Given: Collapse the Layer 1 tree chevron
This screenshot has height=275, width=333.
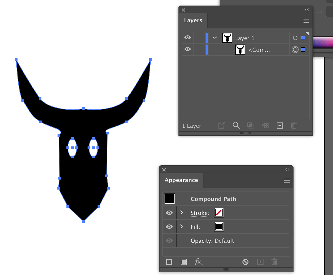Looking at the screenshot, I should pyautogui.click(x=214, y=38).
